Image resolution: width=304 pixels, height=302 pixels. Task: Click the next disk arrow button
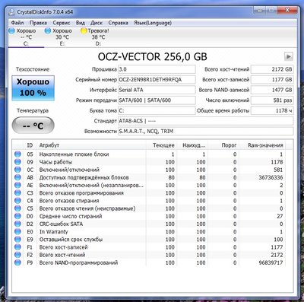(289, 56)
